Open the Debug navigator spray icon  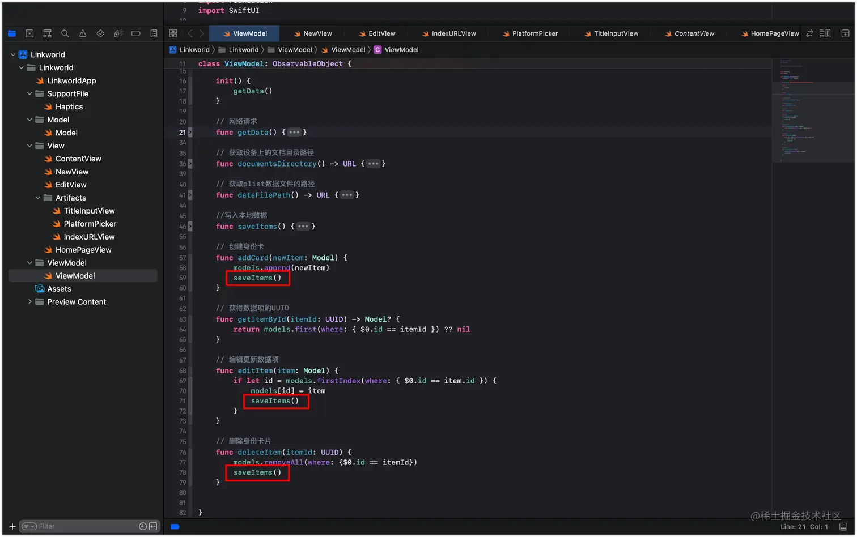click(x=118, y=33)
